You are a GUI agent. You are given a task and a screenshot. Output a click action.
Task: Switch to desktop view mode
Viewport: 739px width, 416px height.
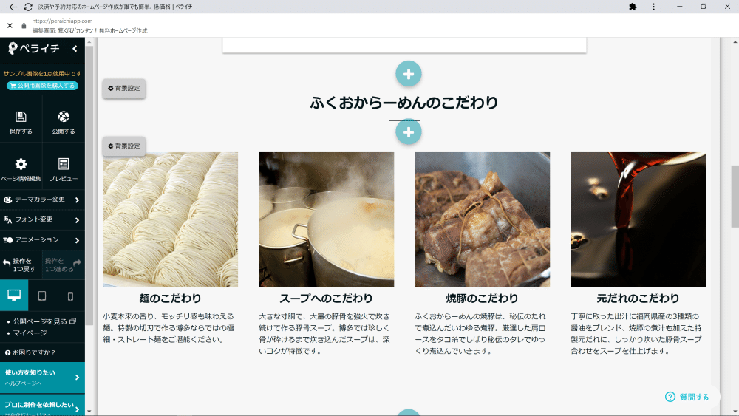coord(14,296)
